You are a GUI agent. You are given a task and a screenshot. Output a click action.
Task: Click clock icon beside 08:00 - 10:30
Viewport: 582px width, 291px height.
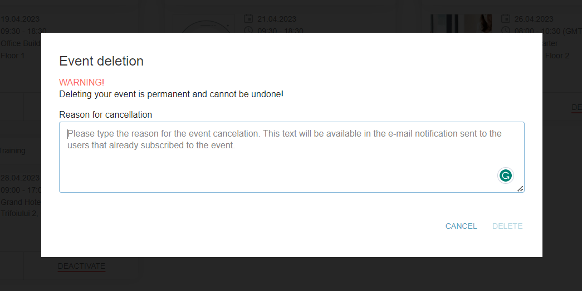tap(506, 30)
